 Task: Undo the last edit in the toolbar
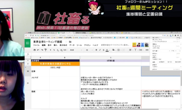[x=39, y=50]
